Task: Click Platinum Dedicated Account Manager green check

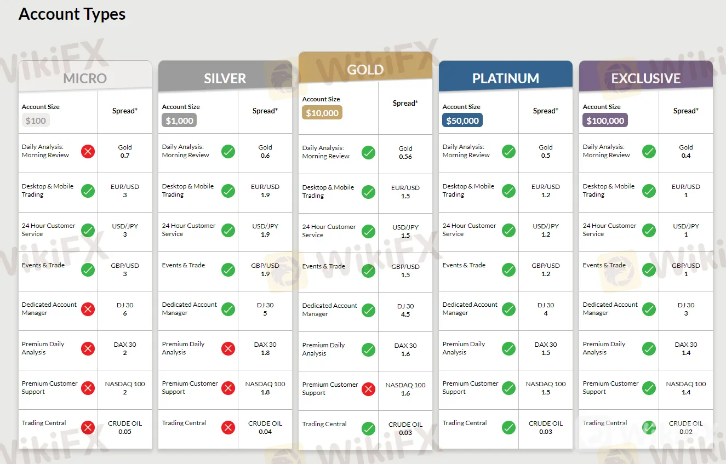Action: click(508, 309)
